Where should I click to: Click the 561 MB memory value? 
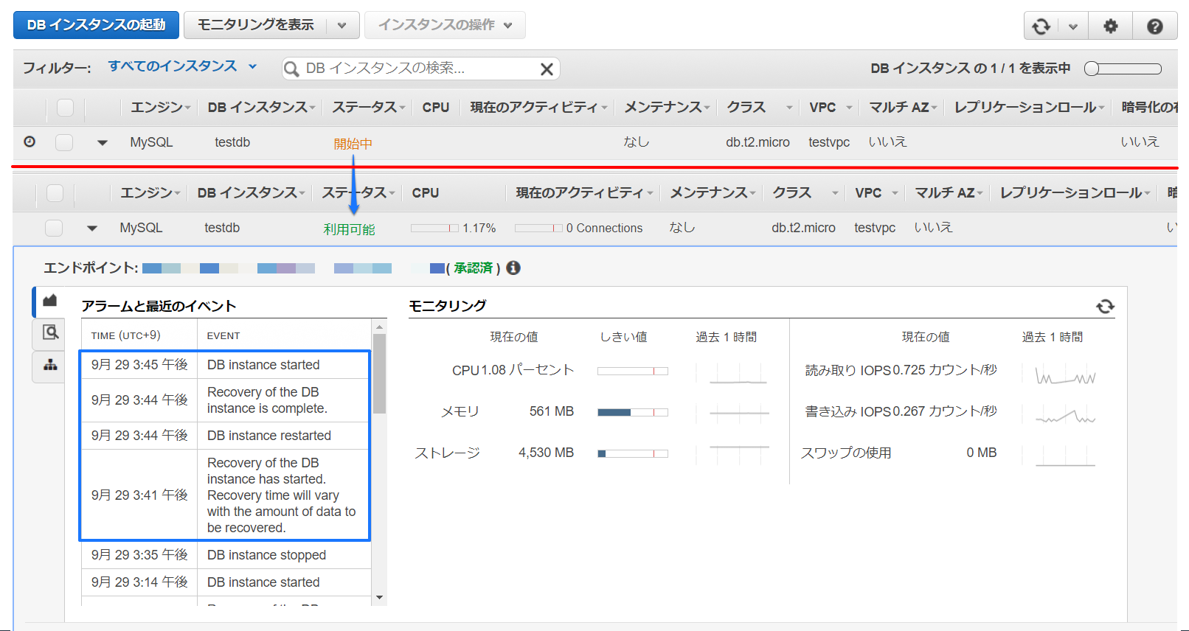pyautogui.click(x=552, y=411)
